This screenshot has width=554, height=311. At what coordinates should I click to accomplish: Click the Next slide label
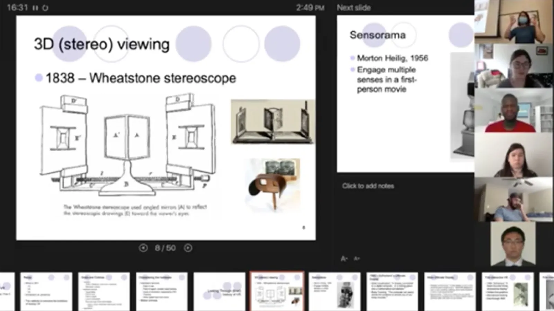click(354, 8)
